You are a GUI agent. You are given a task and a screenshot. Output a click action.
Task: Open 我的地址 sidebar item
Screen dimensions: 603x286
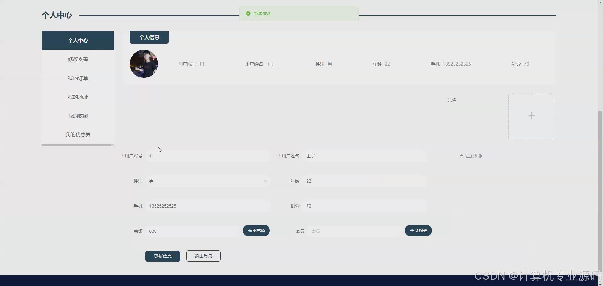[x=78, y=97]
